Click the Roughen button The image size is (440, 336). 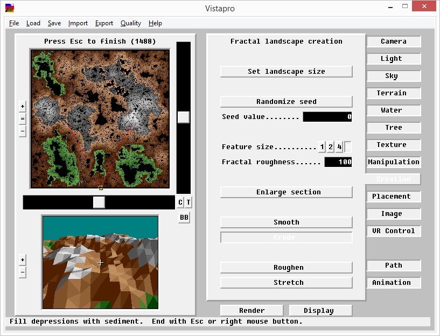pos(286,268)
